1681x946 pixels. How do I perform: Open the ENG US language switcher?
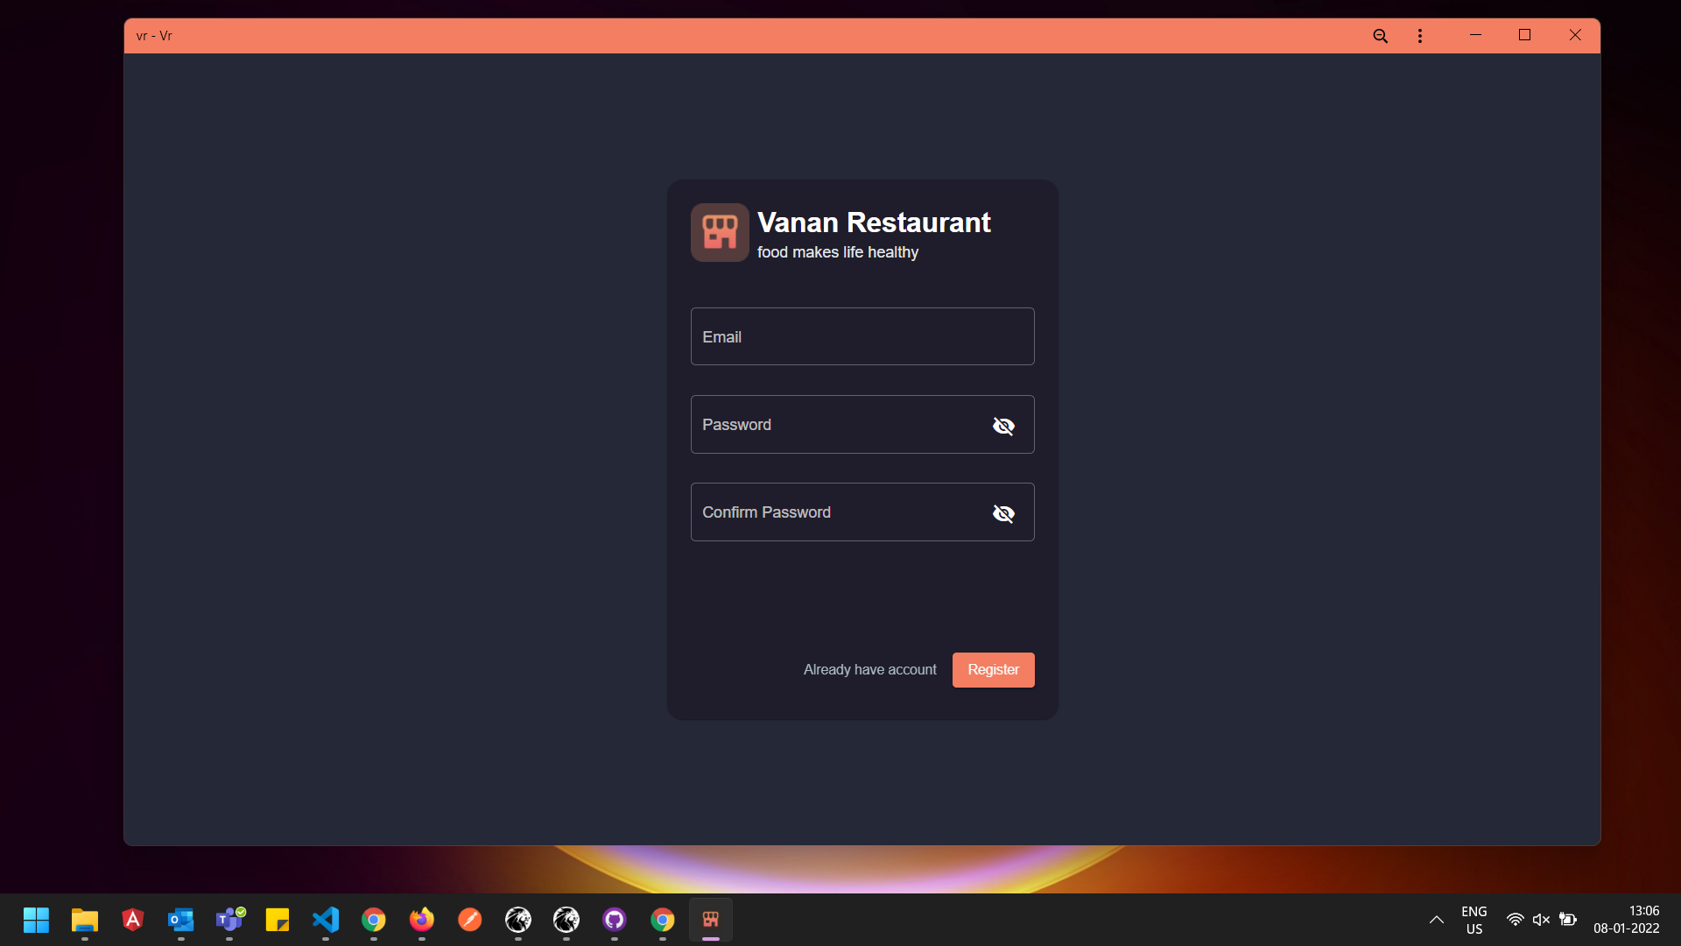[x=1474, y=920]
